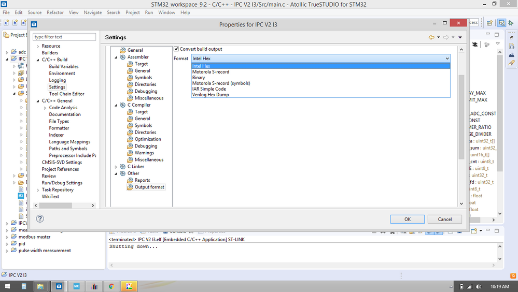Expand the Task Repository node
The image size is (518, 292).
[x=38, y=190]
